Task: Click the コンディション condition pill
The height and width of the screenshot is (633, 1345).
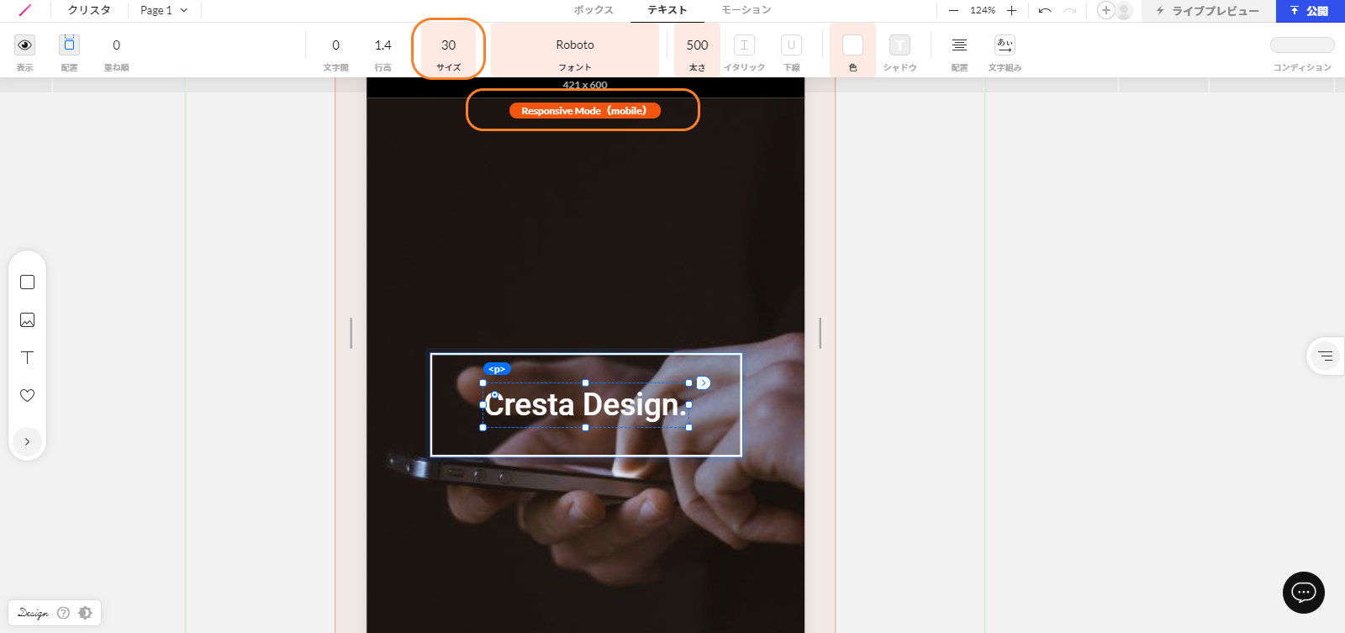Action: click(1302, 45)
